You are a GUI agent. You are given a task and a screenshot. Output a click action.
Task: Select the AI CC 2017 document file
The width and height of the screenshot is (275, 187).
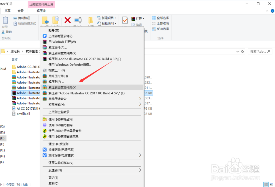[26, 109]
